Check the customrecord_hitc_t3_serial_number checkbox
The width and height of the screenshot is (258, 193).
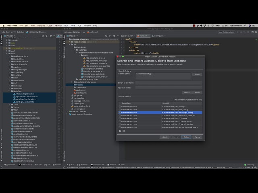(x=120, y=124)
